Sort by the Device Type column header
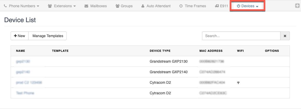Image resolution: width=301 pixels, height=109 pixels. point(160,51)
